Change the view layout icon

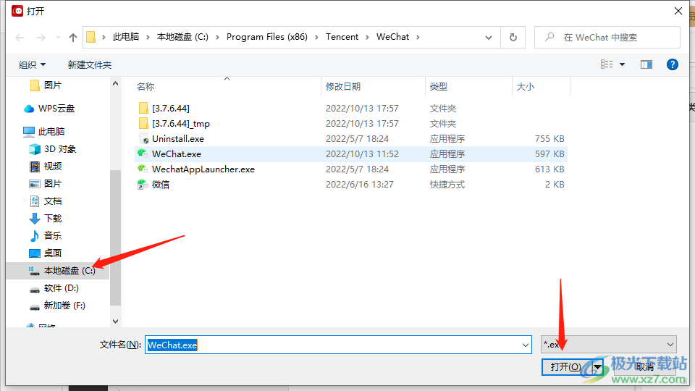(607, 64)
